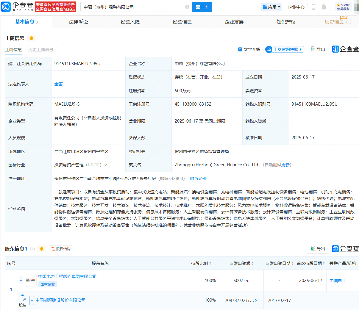Screen dimensions: 359x310
Task: Expand the 国标行业 dropdown chevron
Action: 105,165
